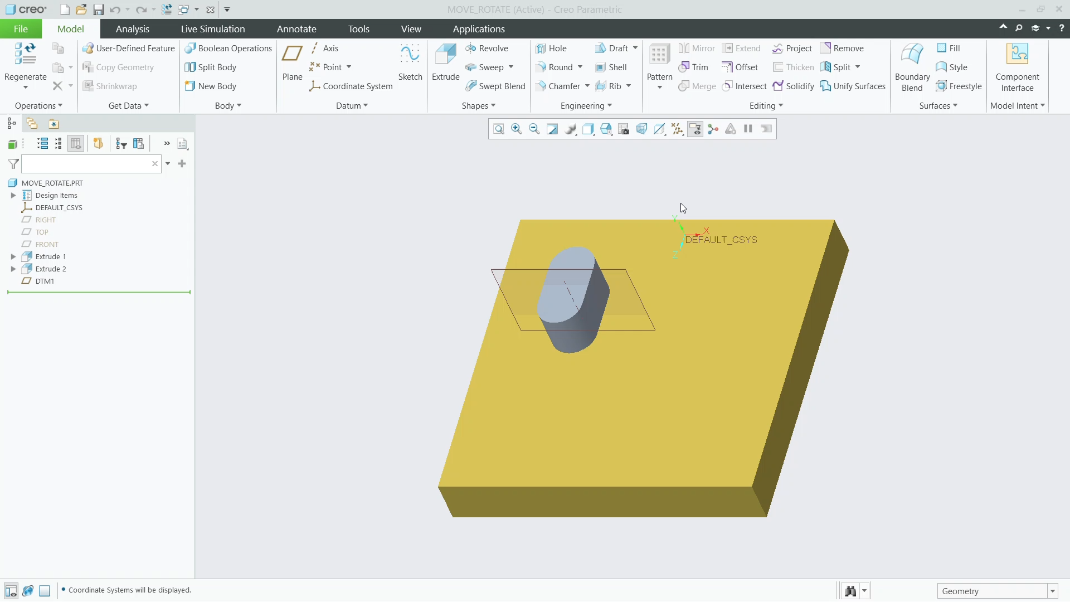Click Zoom In in graphics toolbar
Viewport: 1070px width, 602px height.
coord(517,129)
